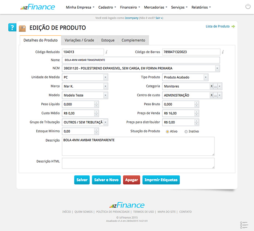Select the Ativo radio button
254x231 pixels.
[x=167, y=131]
